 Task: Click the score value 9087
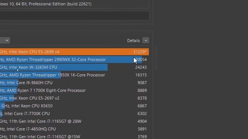point(142,83)
